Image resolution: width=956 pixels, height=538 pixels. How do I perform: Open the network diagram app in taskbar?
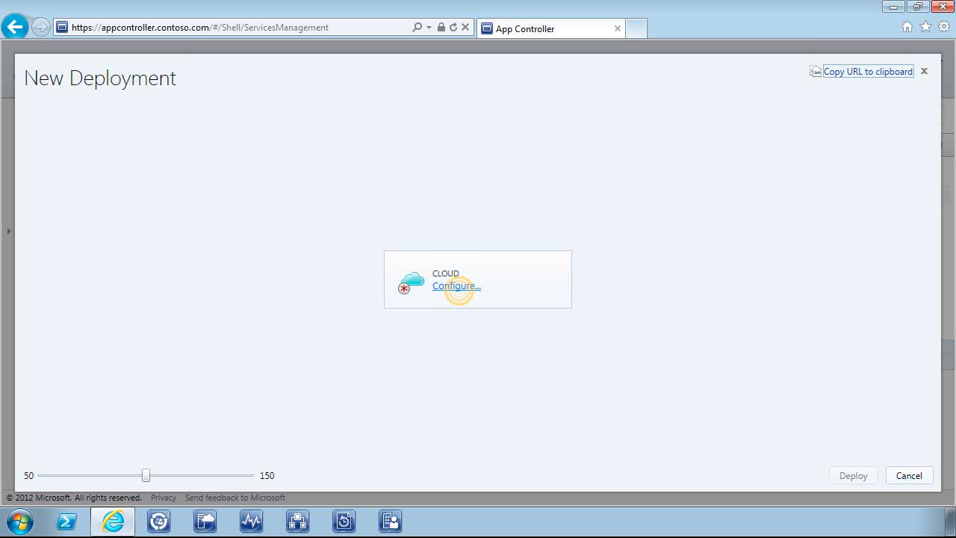coord(297,522)
